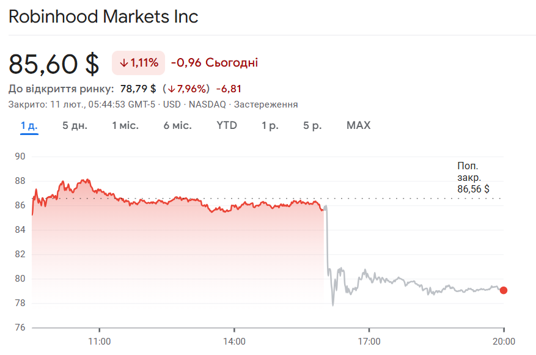
Task: Switch to the 5 дн. chart tab
Action: tap(75, 126)
